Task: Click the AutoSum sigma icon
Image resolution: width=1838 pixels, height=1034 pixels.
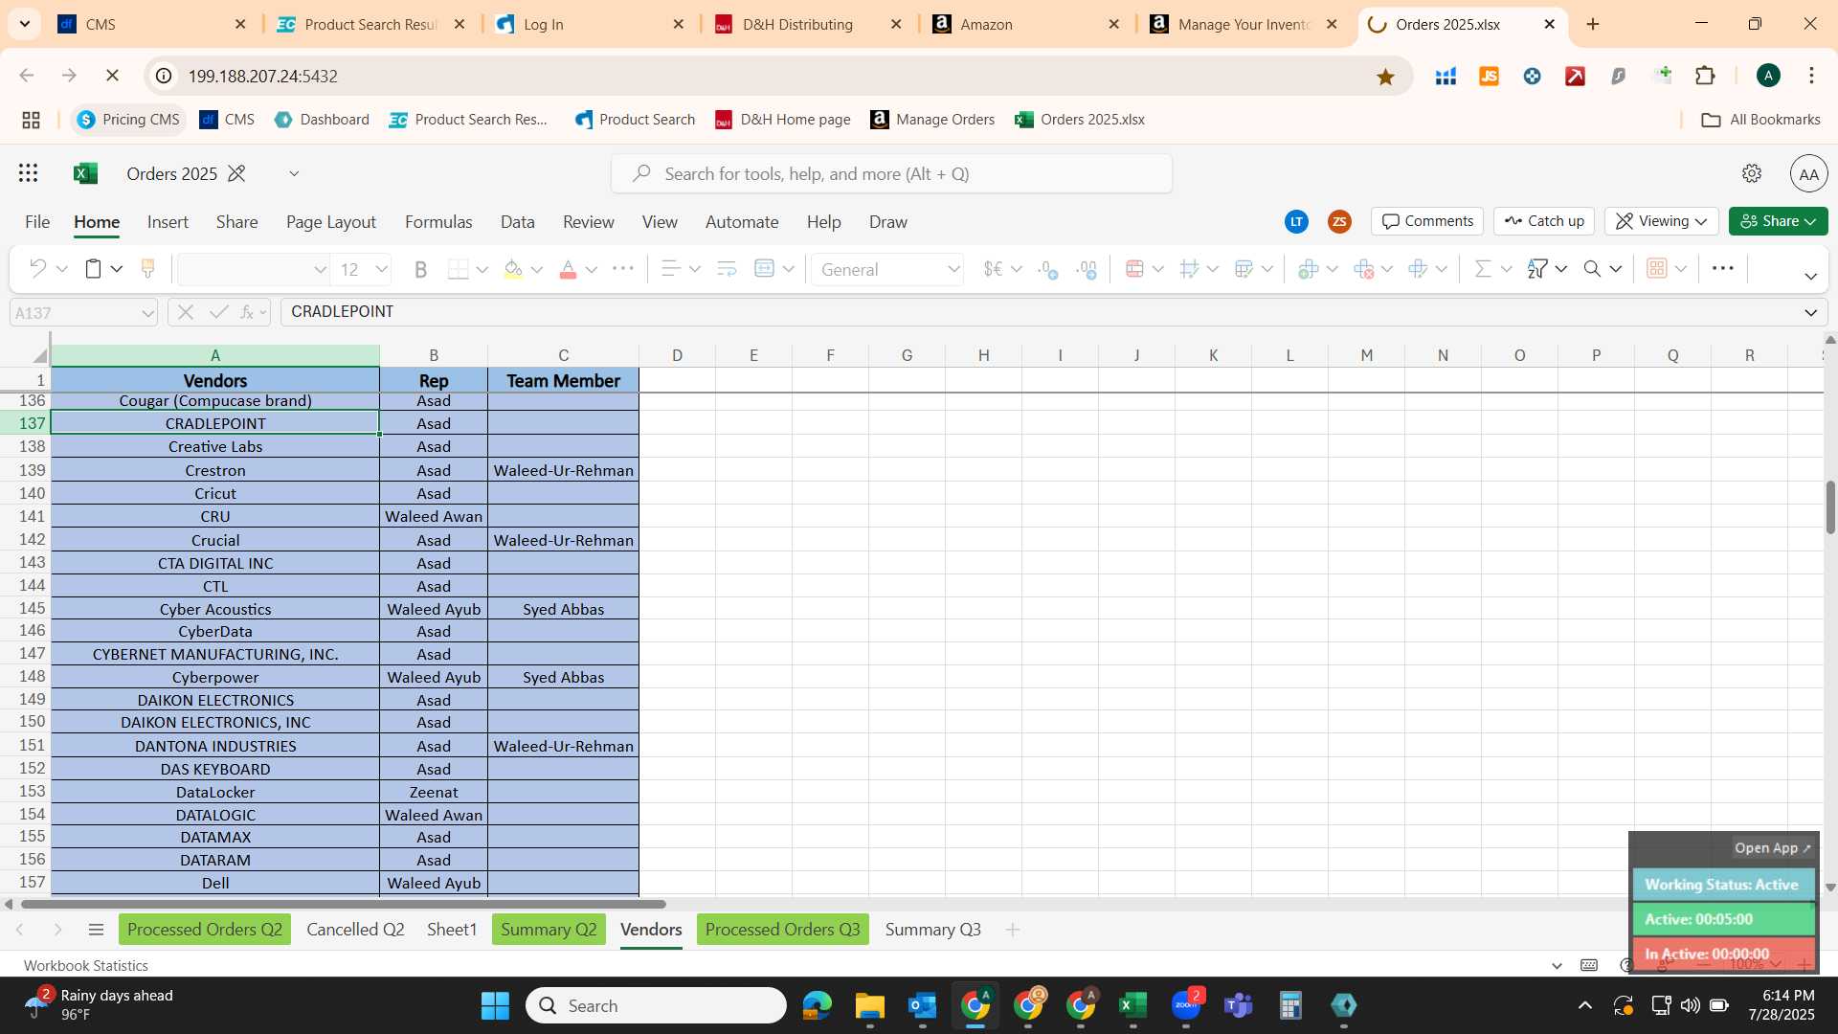Action: point(1483,269)
